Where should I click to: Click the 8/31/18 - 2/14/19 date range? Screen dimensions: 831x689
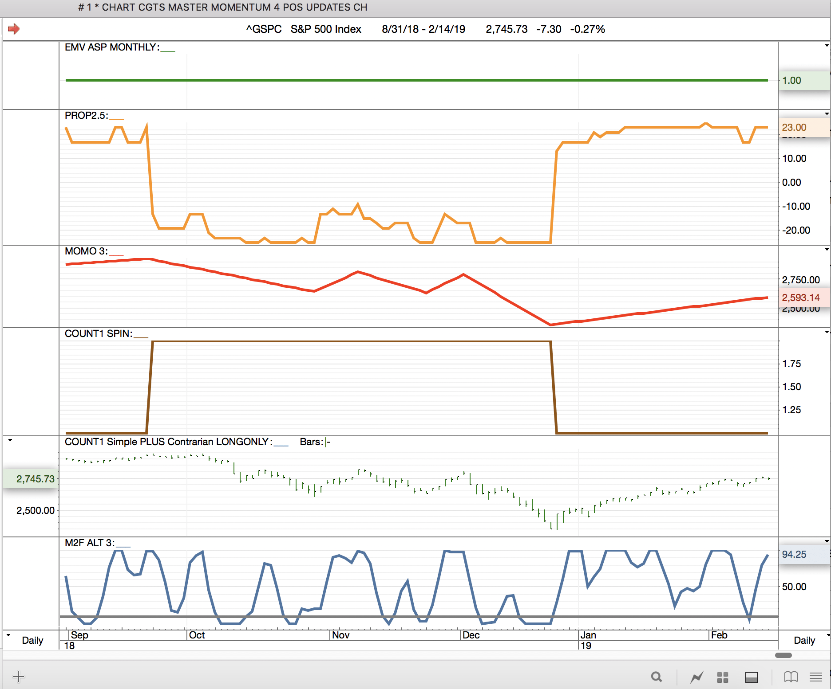click(423, 29)
